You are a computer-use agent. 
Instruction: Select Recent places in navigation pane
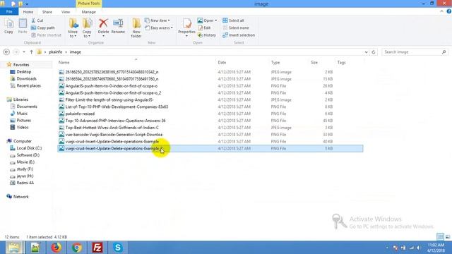(25, 85)
